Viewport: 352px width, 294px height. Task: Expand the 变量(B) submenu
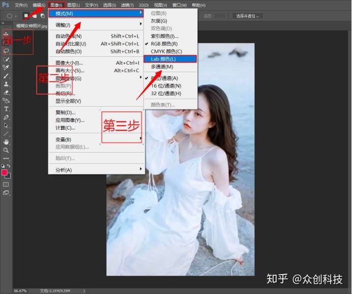pyautogui.click(x=96, y=139)
